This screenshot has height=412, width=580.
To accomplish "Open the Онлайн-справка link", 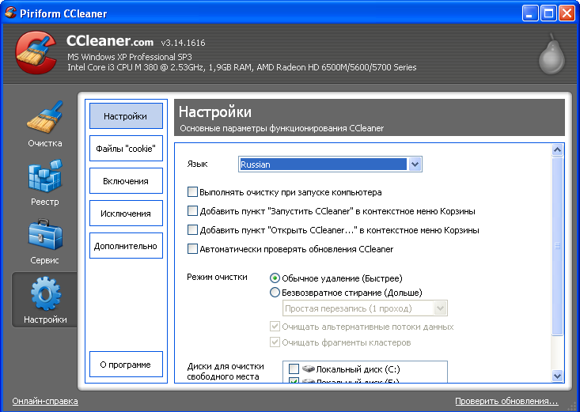I will tap(45, 401).
